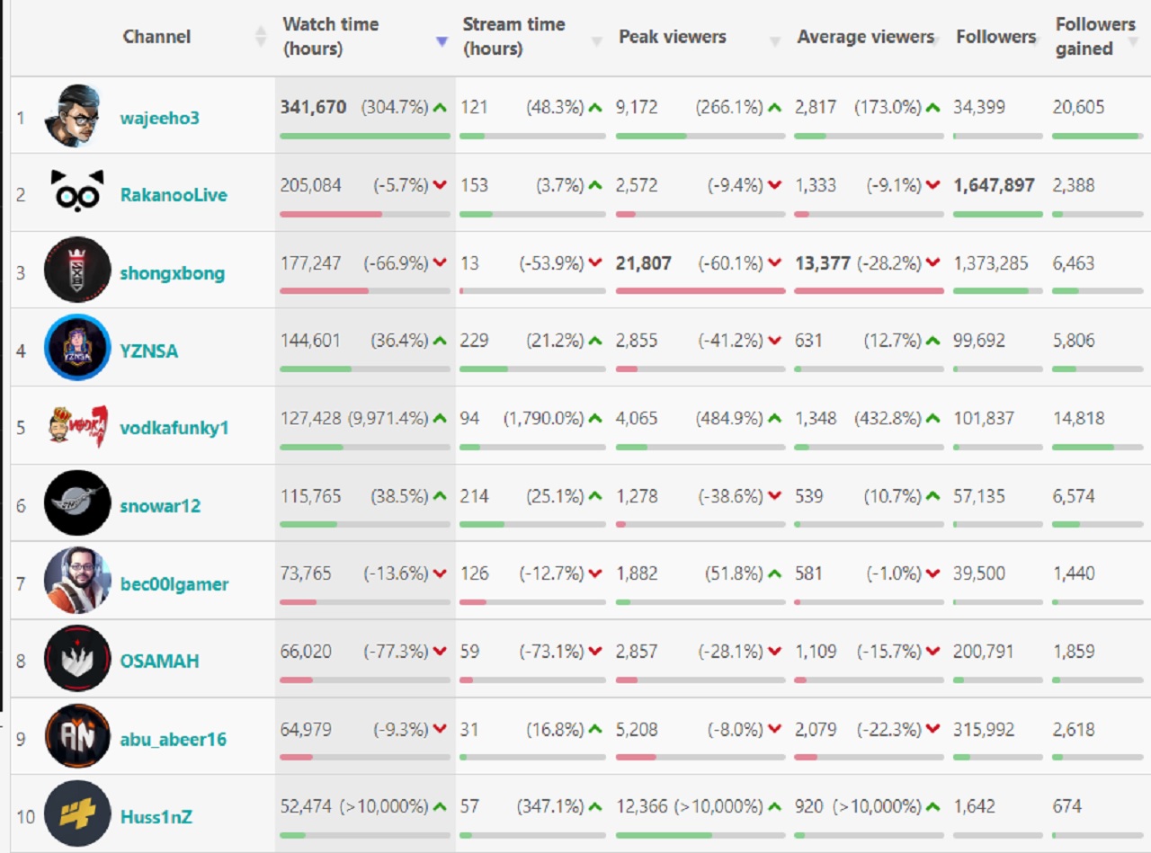Sort table by Followers header
This screenshot has width=1151, height=853.
pos(996,37)
